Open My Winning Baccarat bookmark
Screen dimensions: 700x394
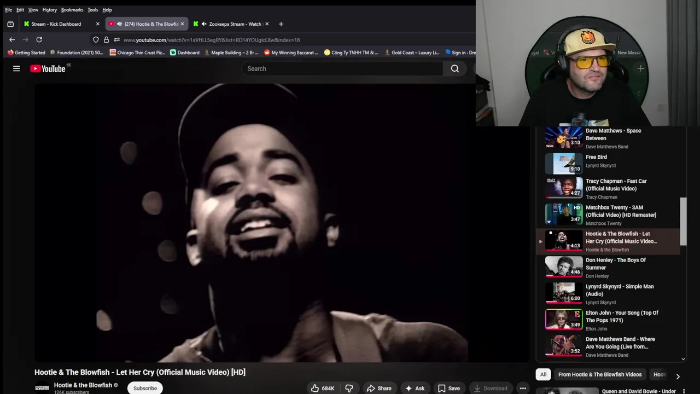coord(291,53)
